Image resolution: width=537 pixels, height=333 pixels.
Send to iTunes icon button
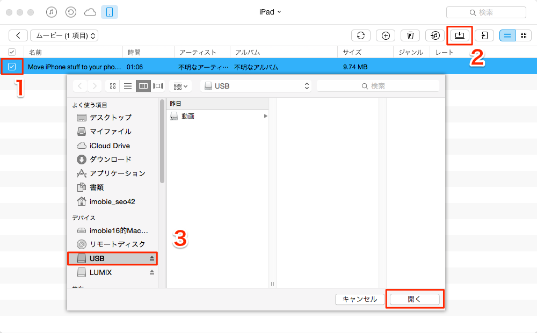pyautogui.click(x=435, y=35)
